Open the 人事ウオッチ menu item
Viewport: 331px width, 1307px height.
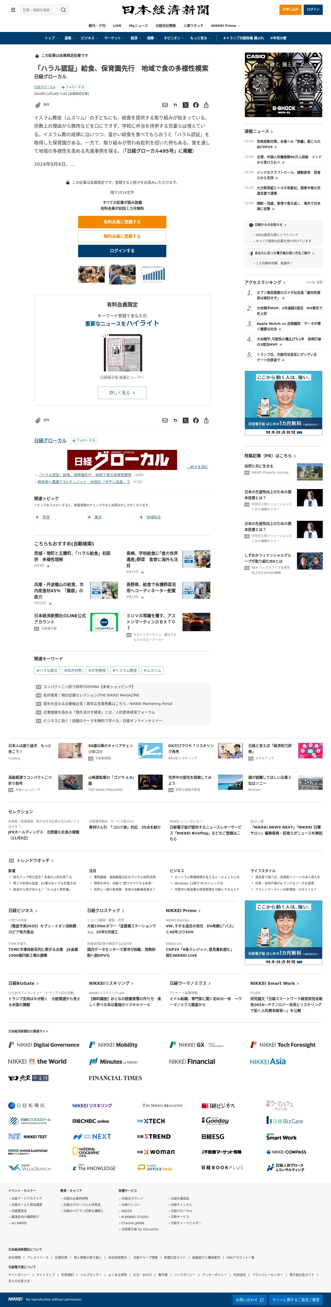coord(193,26)
